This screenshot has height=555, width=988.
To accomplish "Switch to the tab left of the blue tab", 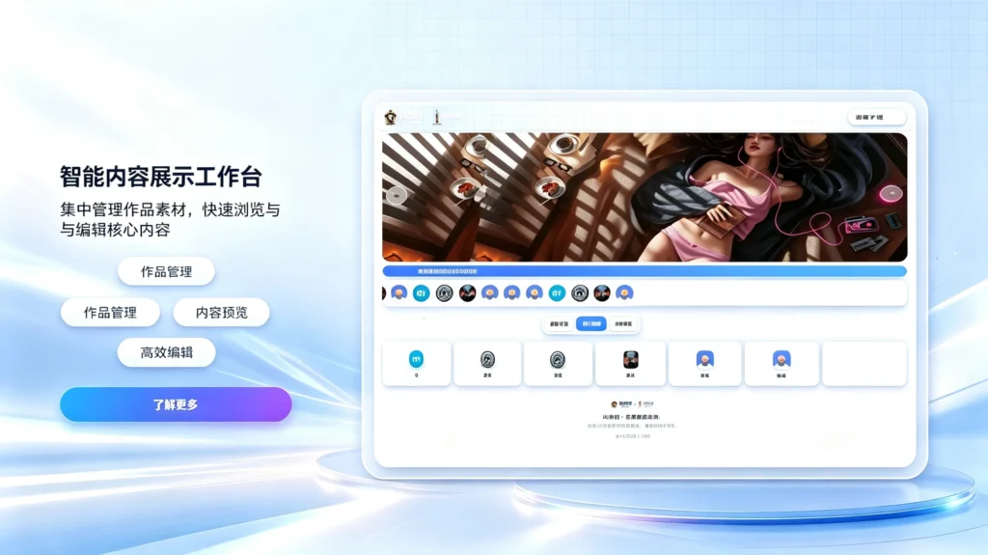I will tap(559, 324).
